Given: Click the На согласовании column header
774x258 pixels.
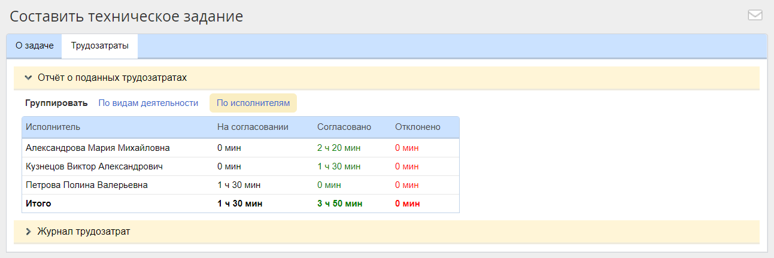Looking at the screenshot, I should [x=253, y=127].
